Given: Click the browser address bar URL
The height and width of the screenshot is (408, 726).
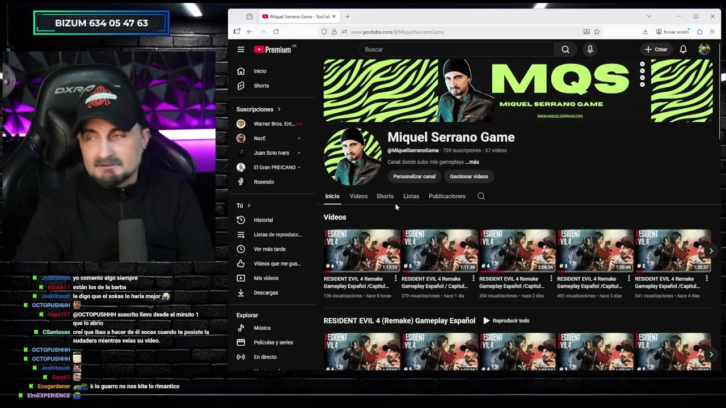Looking at the screenshot, I should 398,32.
